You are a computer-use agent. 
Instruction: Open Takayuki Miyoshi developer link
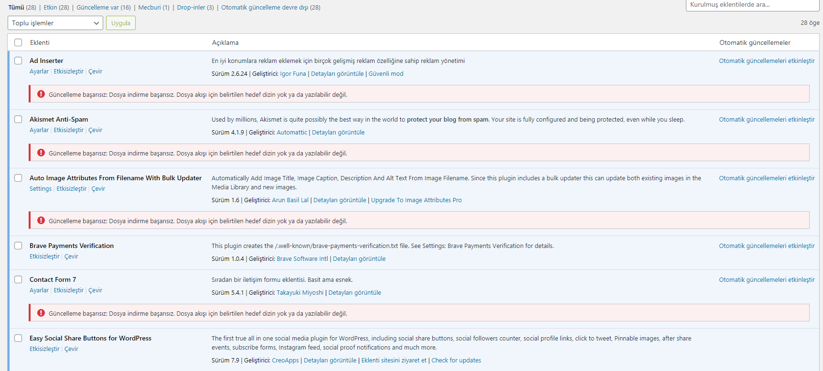click(300, 293)
